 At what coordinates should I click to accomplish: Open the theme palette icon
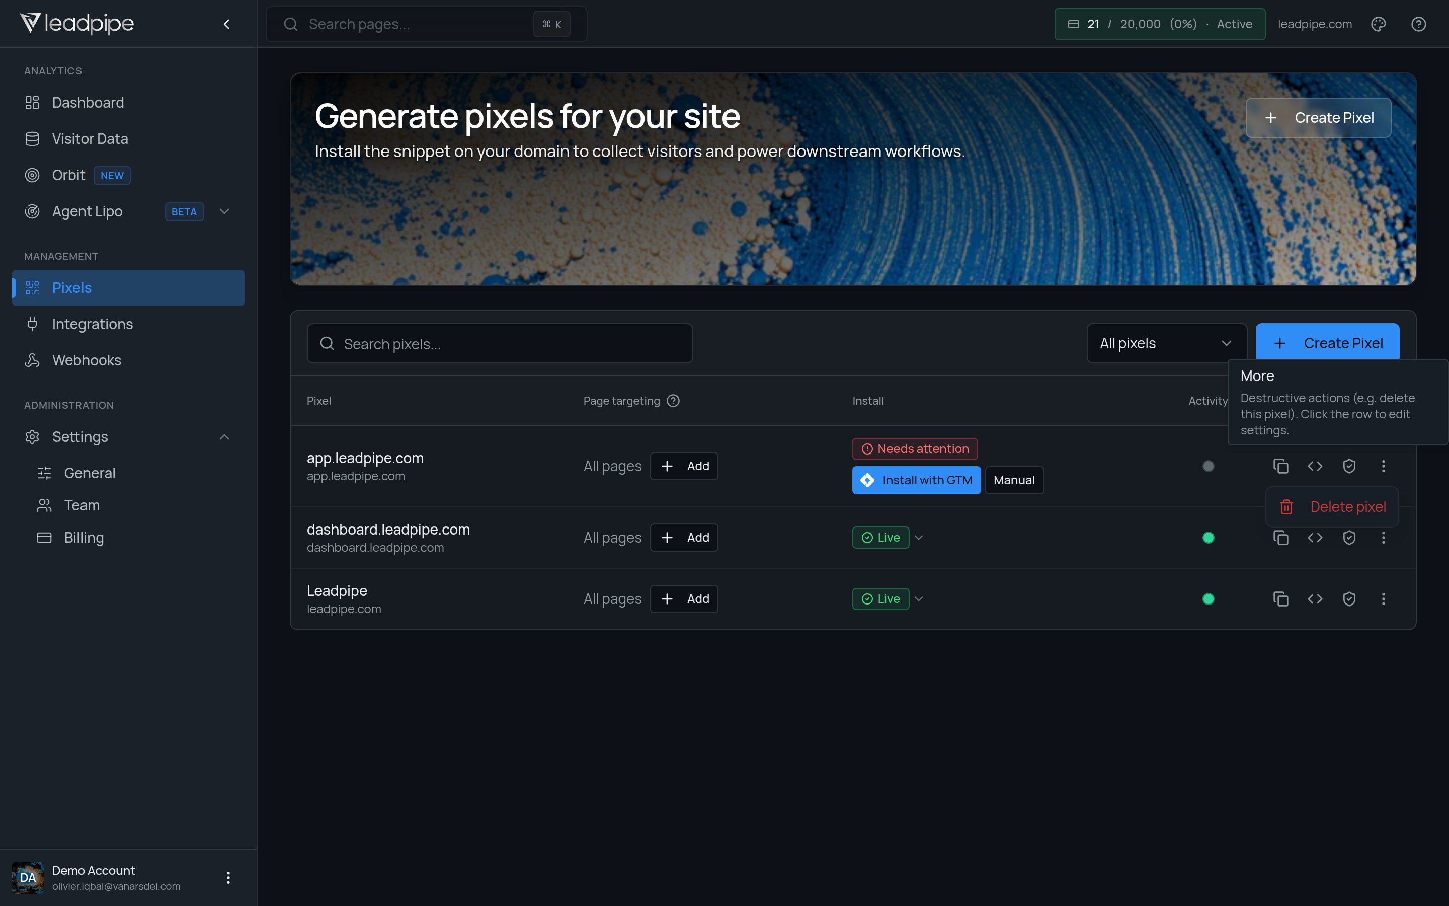(1379, 24)
